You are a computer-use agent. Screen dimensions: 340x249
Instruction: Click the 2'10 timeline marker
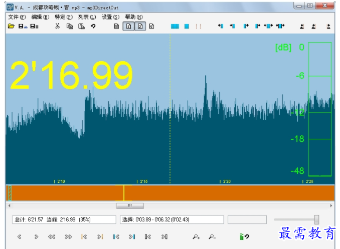pos(59,181)
